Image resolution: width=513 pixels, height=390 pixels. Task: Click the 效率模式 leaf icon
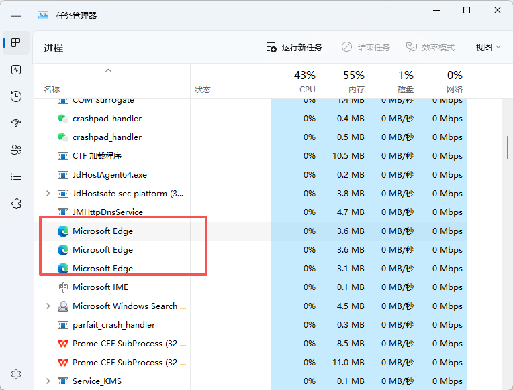click(x=412, y=47)
